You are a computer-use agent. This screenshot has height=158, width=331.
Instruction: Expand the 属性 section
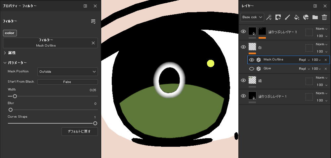[x=5, y=53]
